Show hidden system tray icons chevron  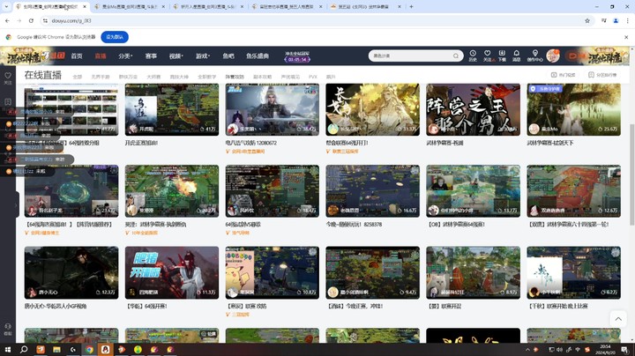527,350
